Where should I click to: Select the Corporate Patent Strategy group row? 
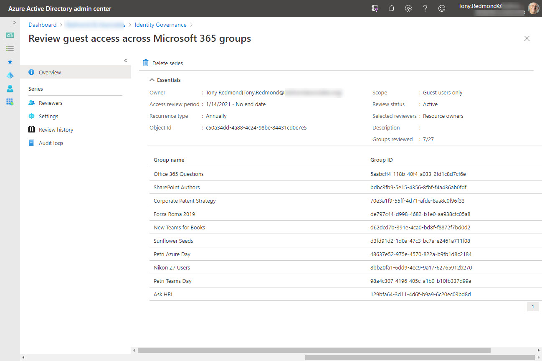tap(185, 201)
